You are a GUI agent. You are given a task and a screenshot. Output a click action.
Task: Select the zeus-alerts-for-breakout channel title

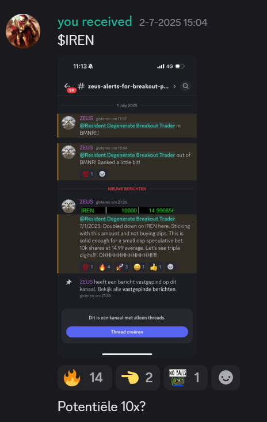coord(128,86)
